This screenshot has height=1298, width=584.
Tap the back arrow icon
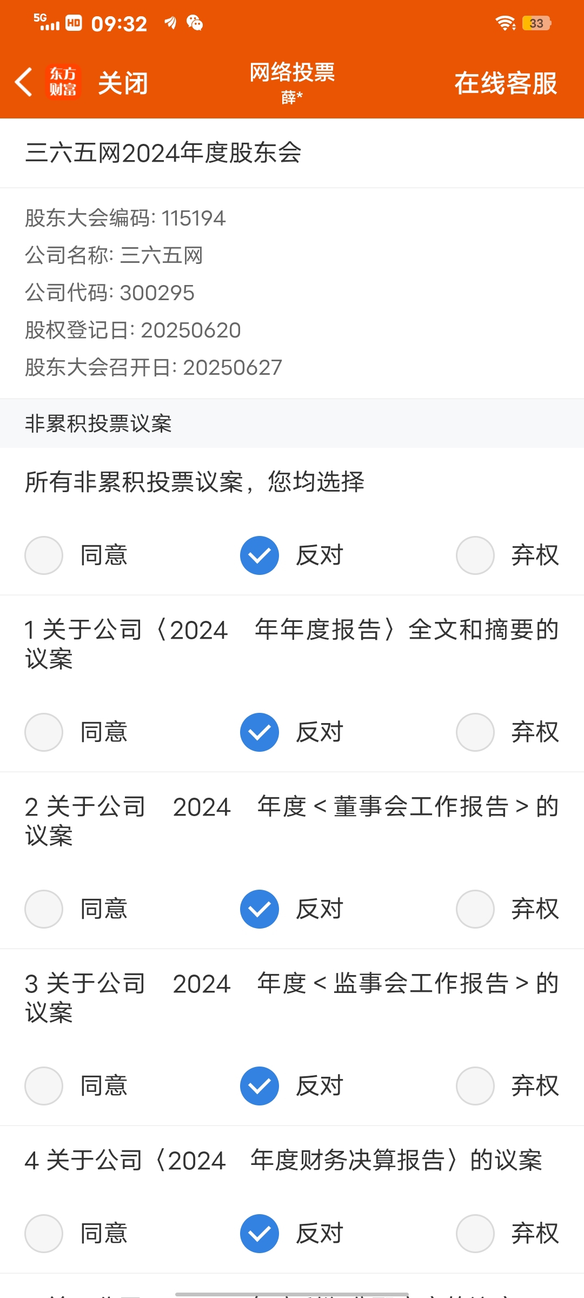(24, 83)
